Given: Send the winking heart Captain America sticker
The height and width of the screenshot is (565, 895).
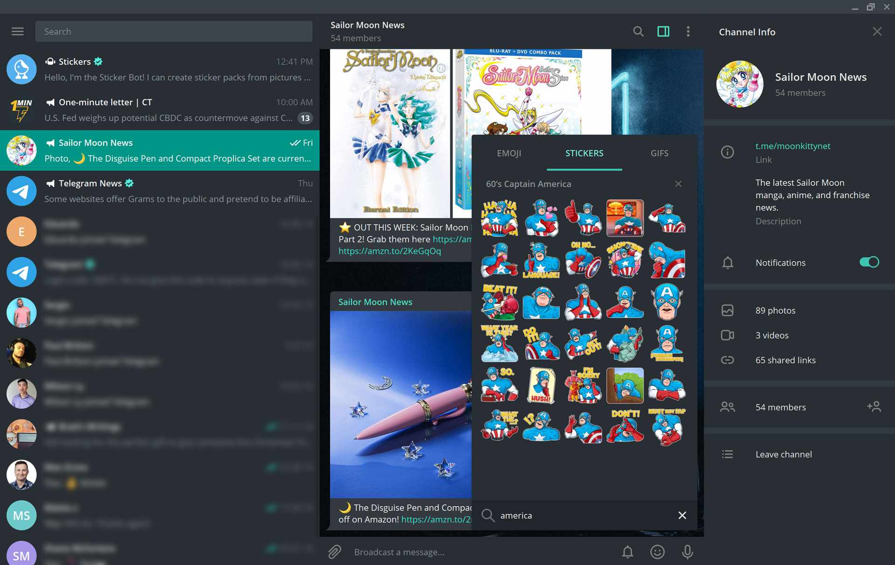Looking at the screenshot, I should point(541,218).
